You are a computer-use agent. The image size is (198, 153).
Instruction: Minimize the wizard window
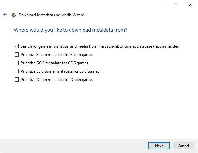[161, 5]
